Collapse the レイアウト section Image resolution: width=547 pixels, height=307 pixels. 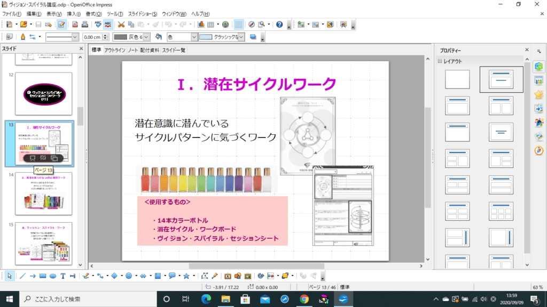440,61
